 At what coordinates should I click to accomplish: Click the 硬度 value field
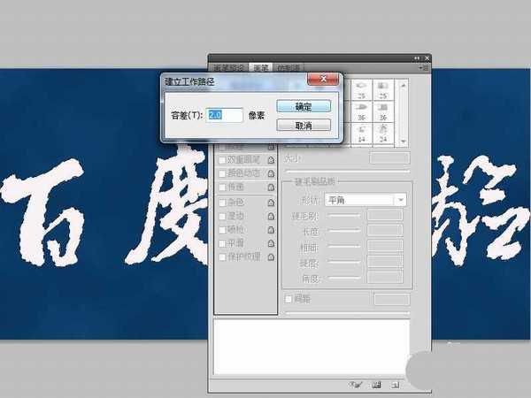[385, 262]
